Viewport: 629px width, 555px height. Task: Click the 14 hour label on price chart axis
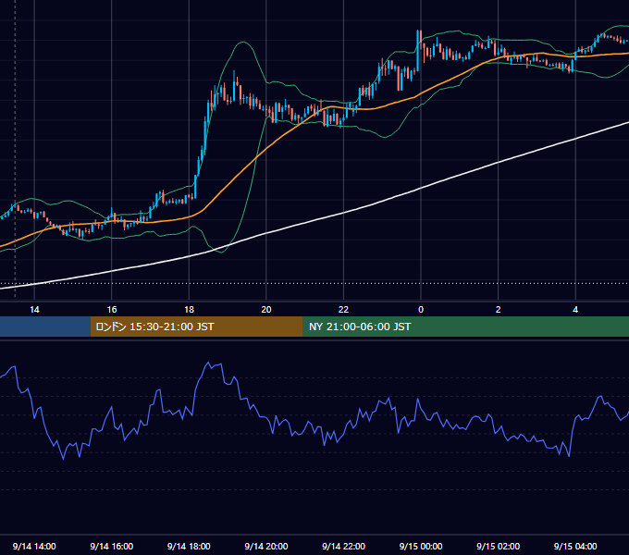(34, 310)
